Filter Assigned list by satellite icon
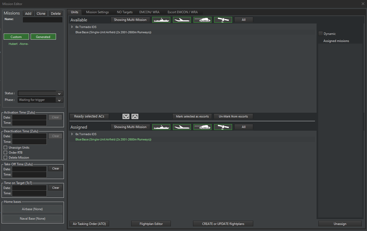 click(x=223, y=127)
